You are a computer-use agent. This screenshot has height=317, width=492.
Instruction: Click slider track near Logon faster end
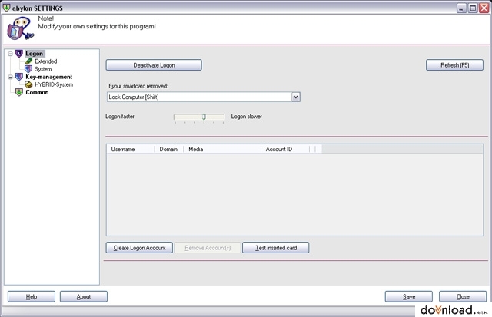(179, 117)
